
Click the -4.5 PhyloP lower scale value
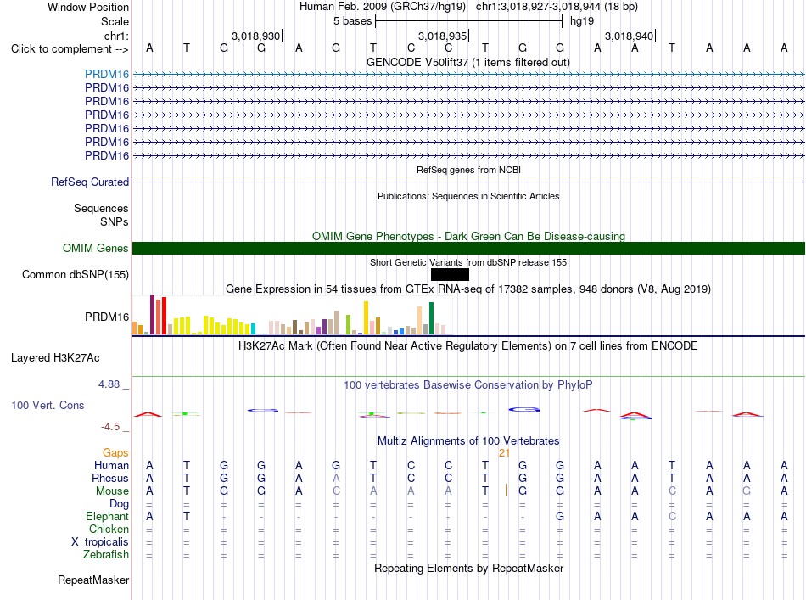[x=110, y=426]
